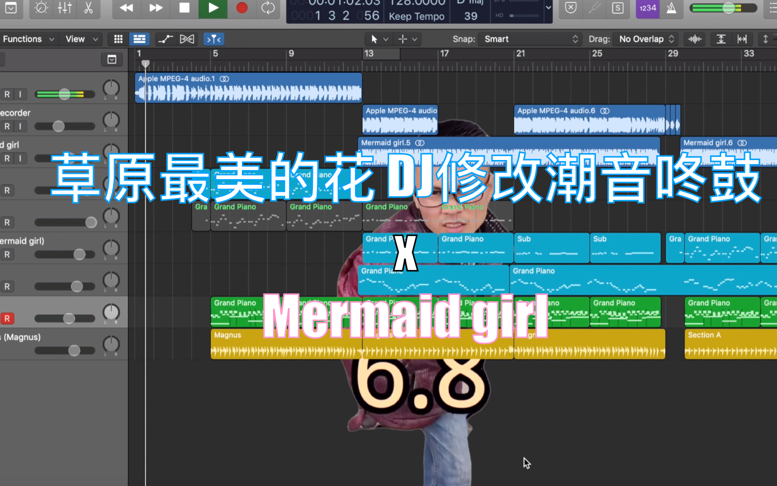Click the Fast Forward transport button
This screenshot has width=777, height=486.
coord(156,8)
